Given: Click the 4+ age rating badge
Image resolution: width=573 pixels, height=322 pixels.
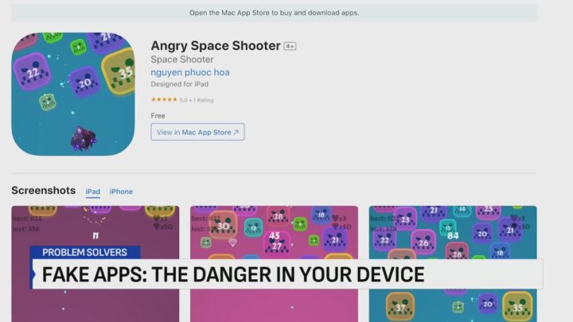Looking at the screenshot, I should [x=290, y=46].
